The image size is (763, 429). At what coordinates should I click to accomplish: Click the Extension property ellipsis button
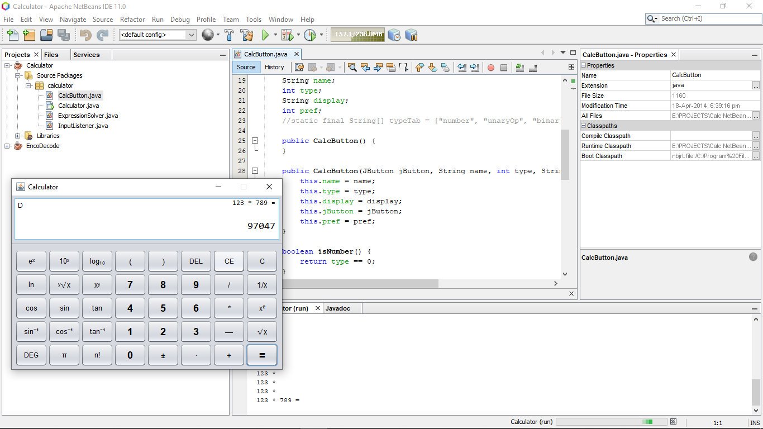coord(756,85)
